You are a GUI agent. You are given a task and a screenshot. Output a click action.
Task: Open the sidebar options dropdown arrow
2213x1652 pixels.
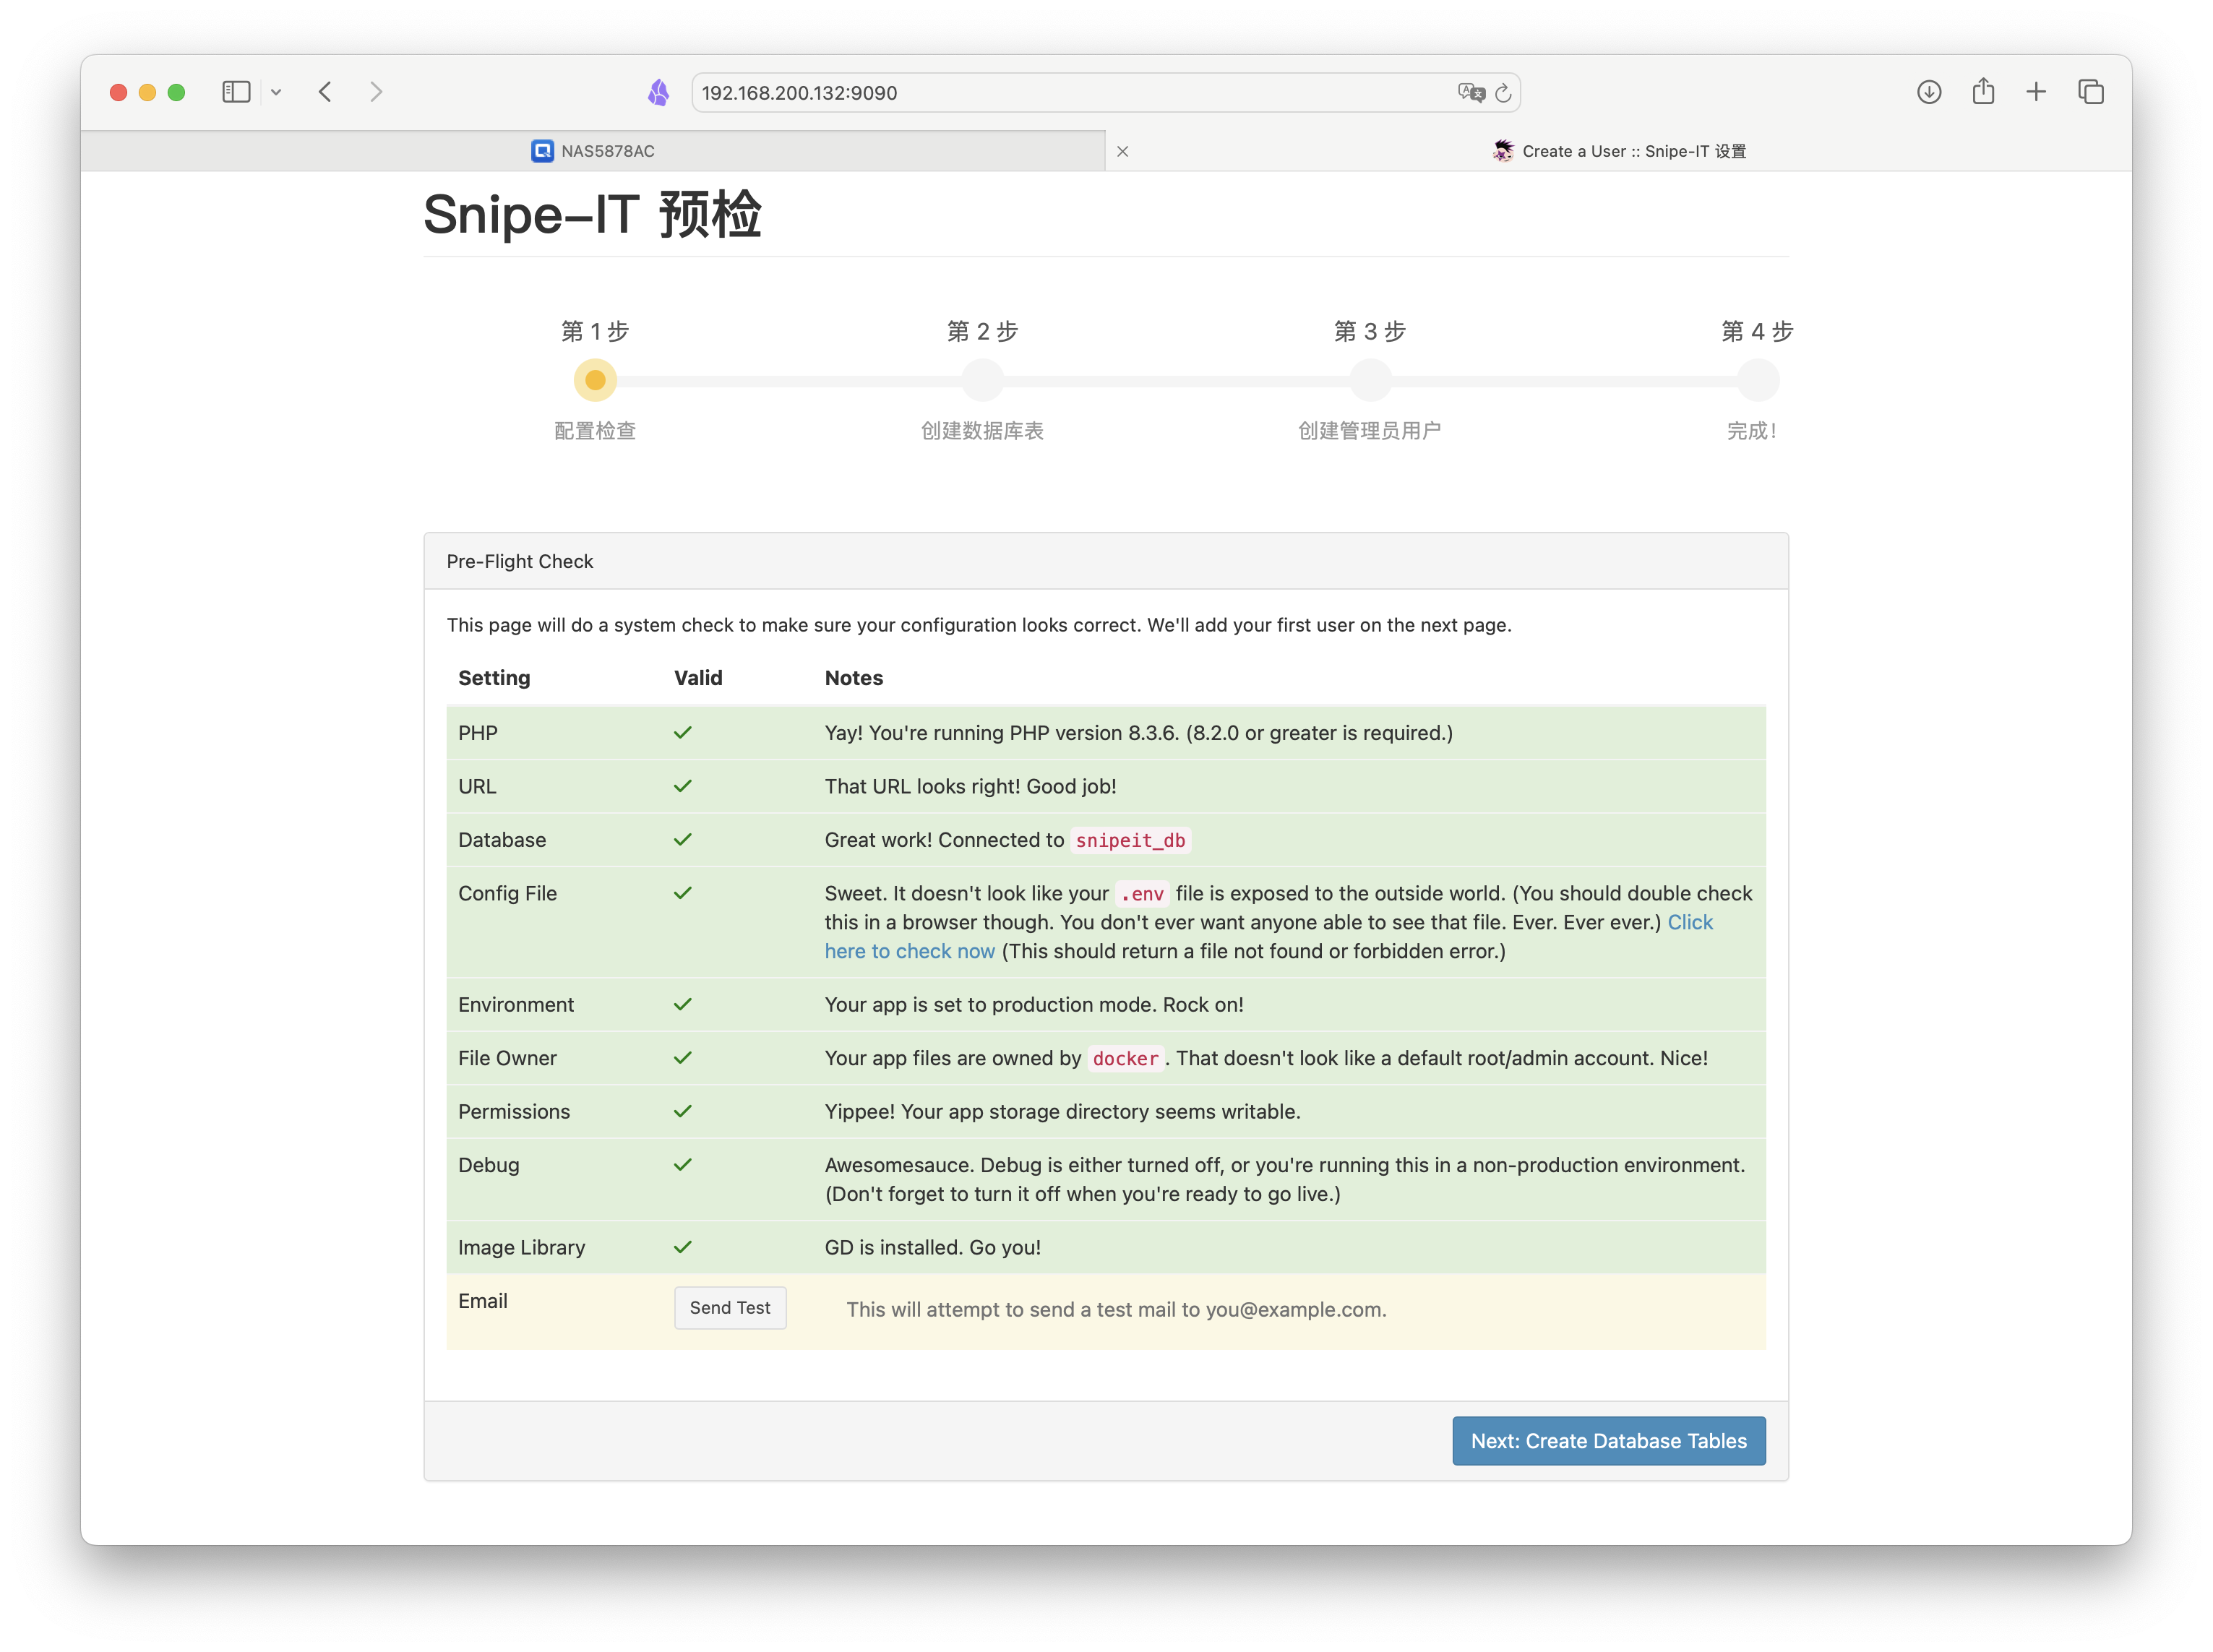tap(276, 92)
